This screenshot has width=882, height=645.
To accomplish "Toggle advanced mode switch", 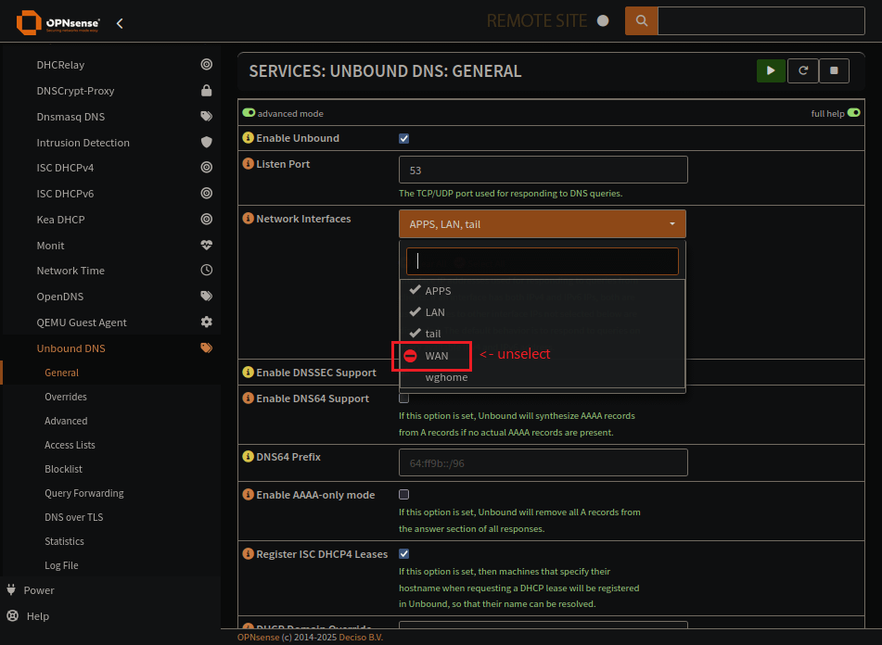I will pyautogui.click(x=249, y=113).
